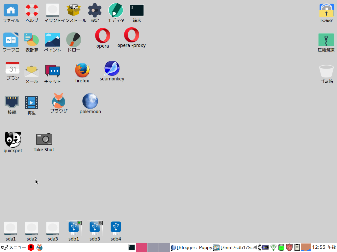Click the green storage cylinder tray icon
The height and width of the screenshot is (252, 337).
coord(281,247)
